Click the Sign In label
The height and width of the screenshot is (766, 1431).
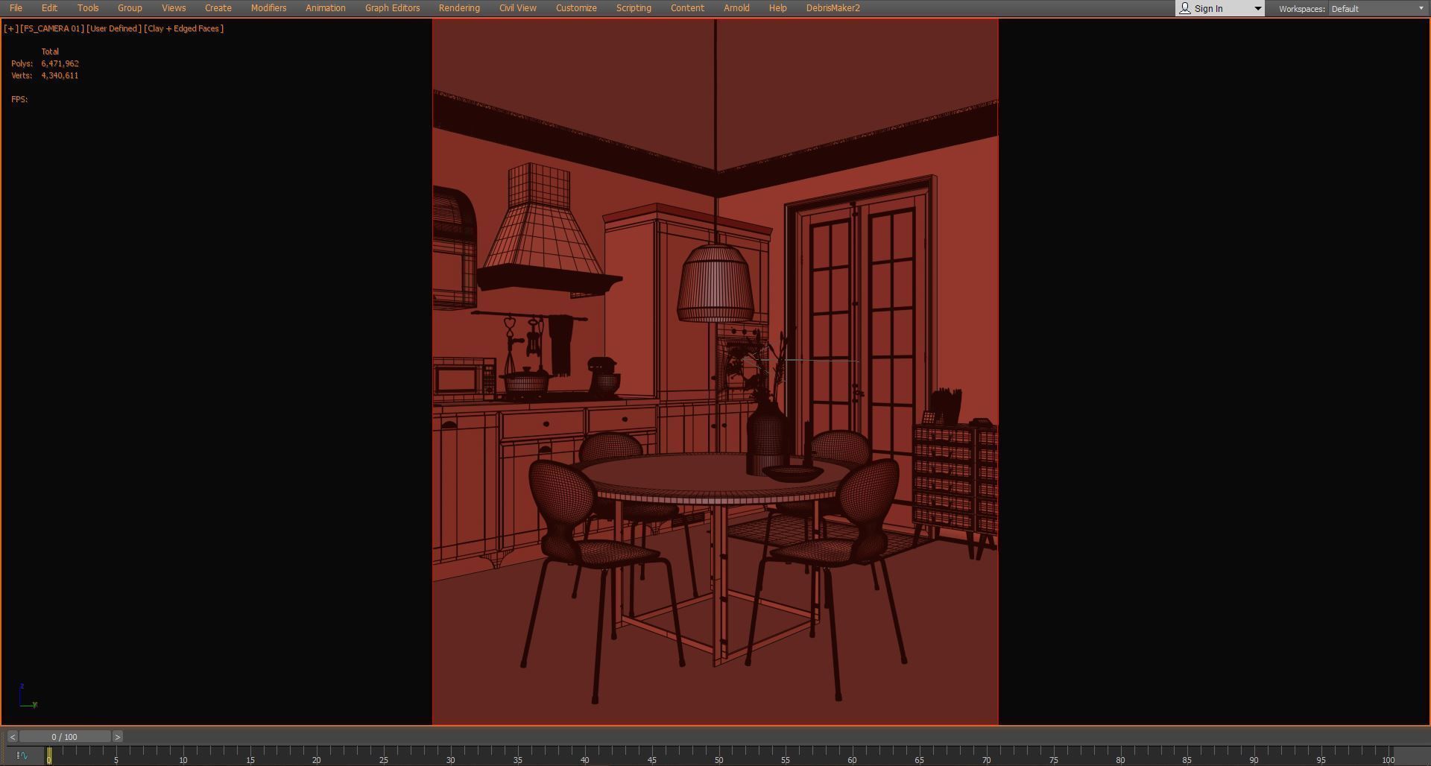pyautogui.click(x=1208, y=9)
